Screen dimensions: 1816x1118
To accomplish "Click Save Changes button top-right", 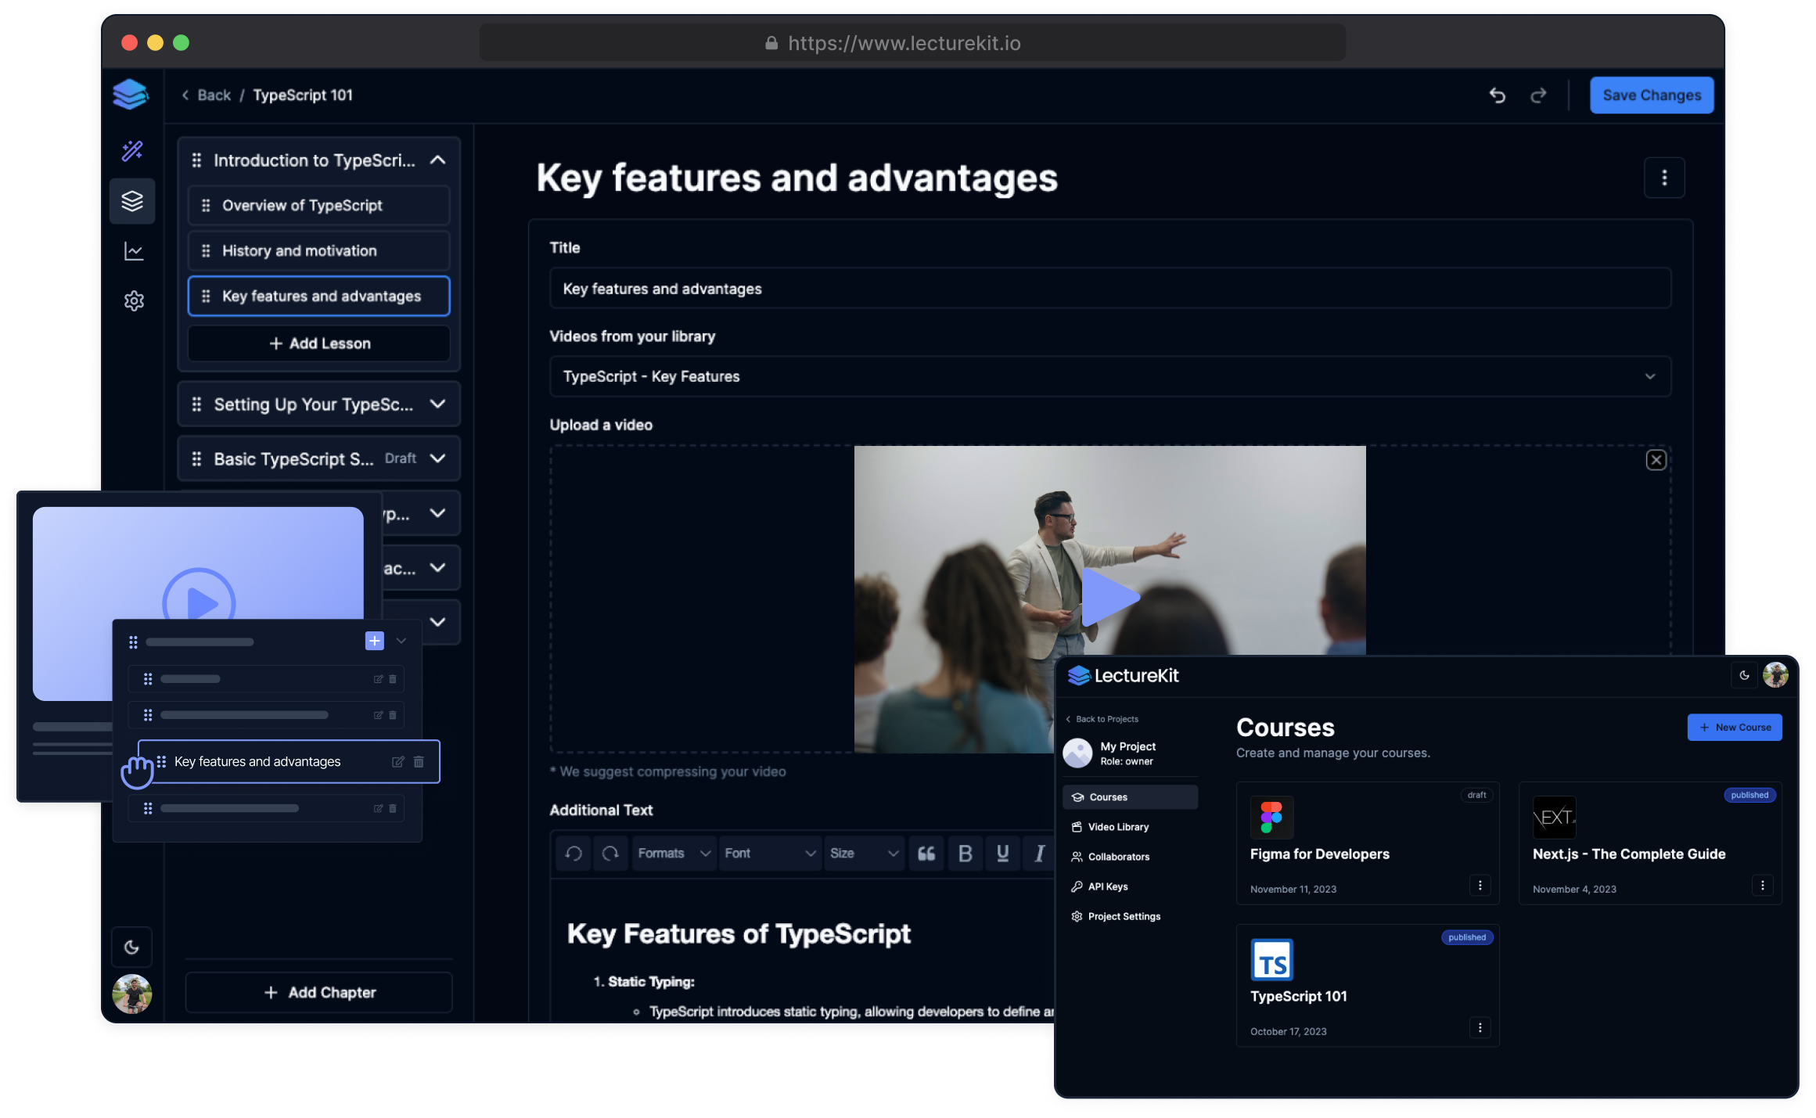I will coord(1647,95).
